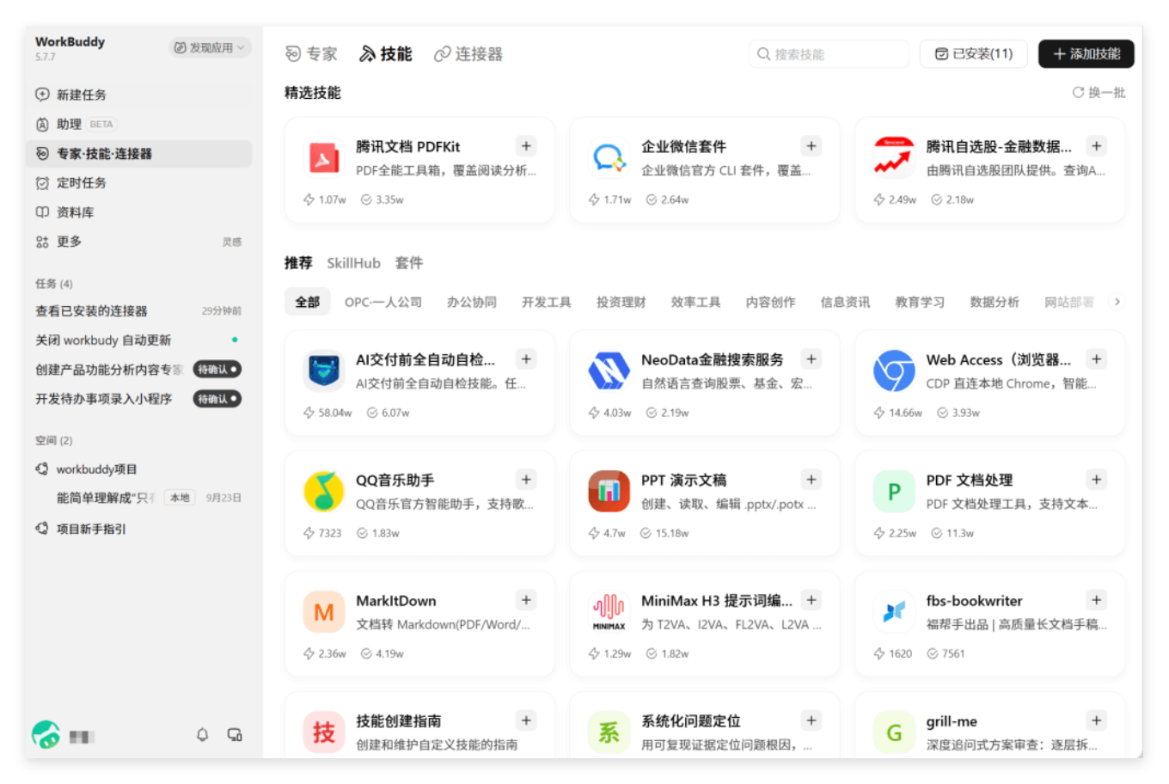This screenshot has width=1169, height=784.
Task: Open the QQ音乐助手 app icon
Action: pos(324,491)
